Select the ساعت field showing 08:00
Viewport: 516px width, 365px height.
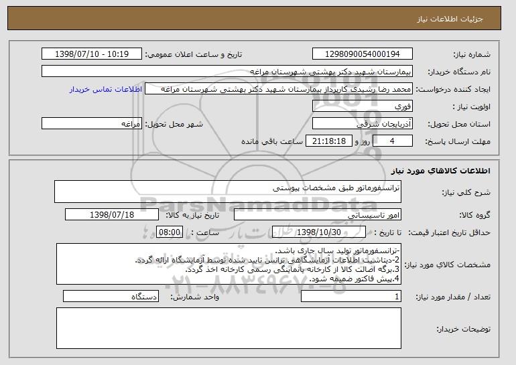tap(168, 232)
